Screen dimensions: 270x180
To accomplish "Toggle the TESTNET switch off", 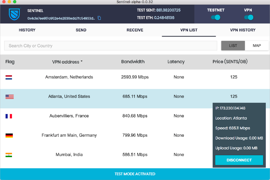I will [216, 18].
